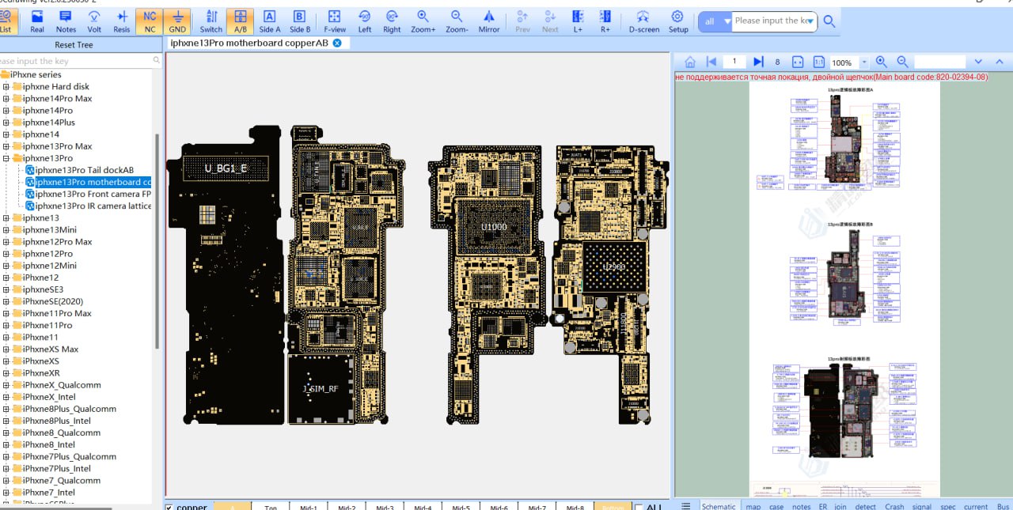Image resolution: width=1013 pixels, height=510 pixels.
Task: Open the D-screen dual screen mode
Action: [644, 21]
